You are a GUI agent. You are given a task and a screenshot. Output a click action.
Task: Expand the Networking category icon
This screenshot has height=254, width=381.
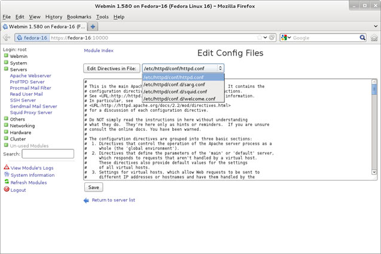[x=6, y=126]
